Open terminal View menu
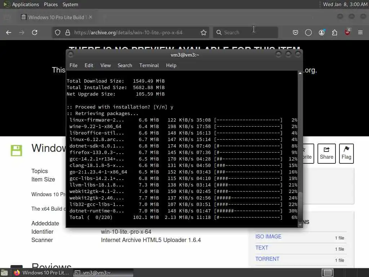The height and width of the screenshot is (277, 369). click(x=106, y=66)
